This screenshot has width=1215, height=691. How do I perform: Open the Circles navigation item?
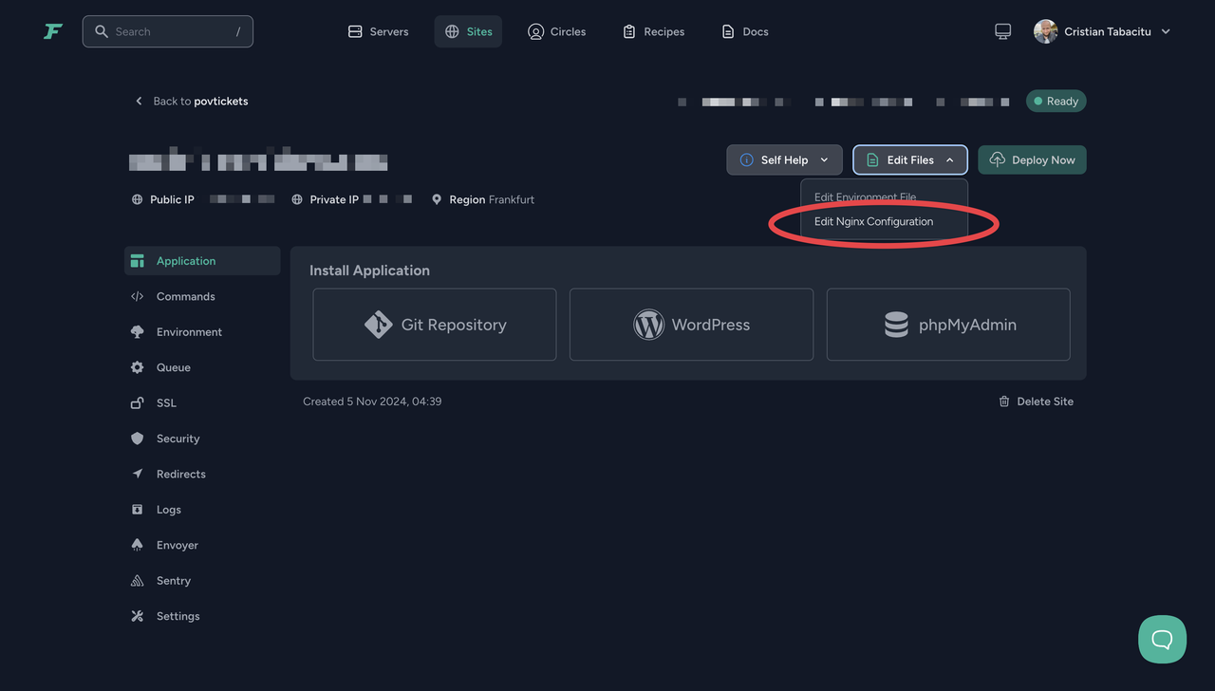pyautogui.click(x=556, y=31)
